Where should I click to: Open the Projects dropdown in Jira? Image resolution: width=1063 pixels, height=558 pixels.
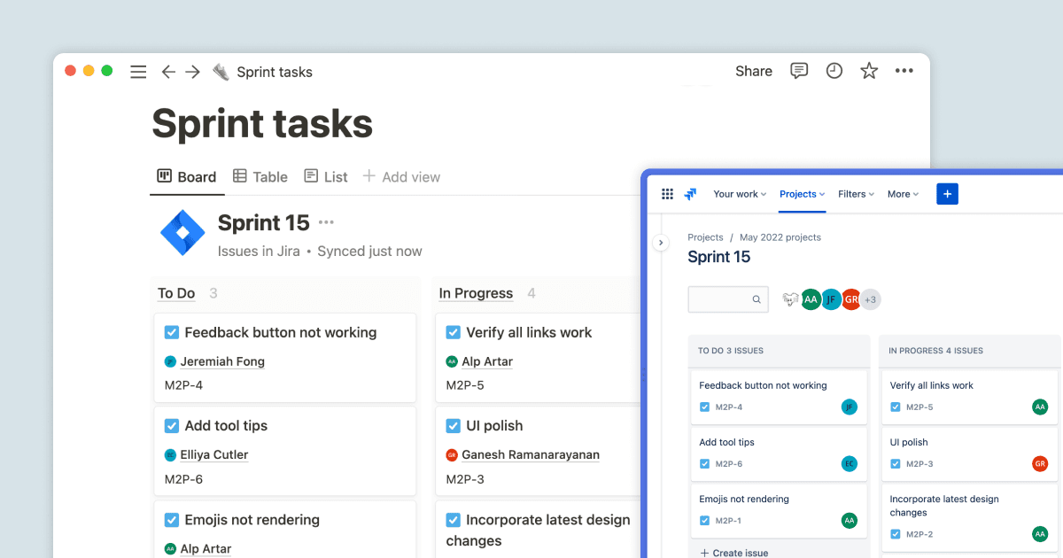click(x=801, y=194)
